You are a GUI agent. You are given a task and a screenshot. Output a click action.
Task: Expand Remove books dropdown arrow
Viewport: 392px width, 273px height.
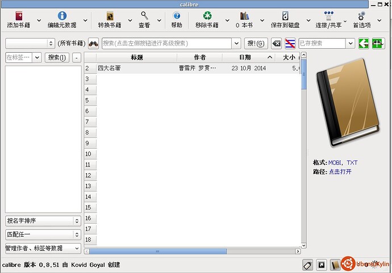227,20
